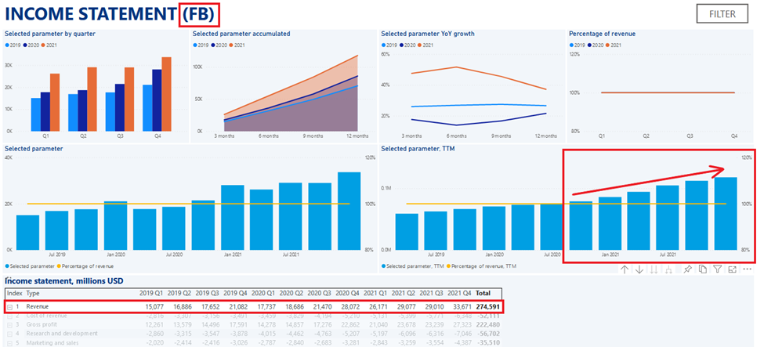Open more options ellipsis menu
764x347 pixels.
747,269
